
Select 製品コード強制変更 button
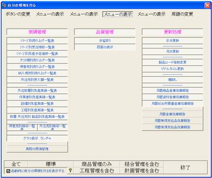[x=172, y=62]
